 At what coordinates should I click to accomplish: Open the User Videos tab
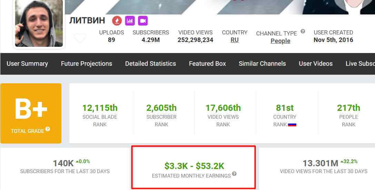[316, 64]
